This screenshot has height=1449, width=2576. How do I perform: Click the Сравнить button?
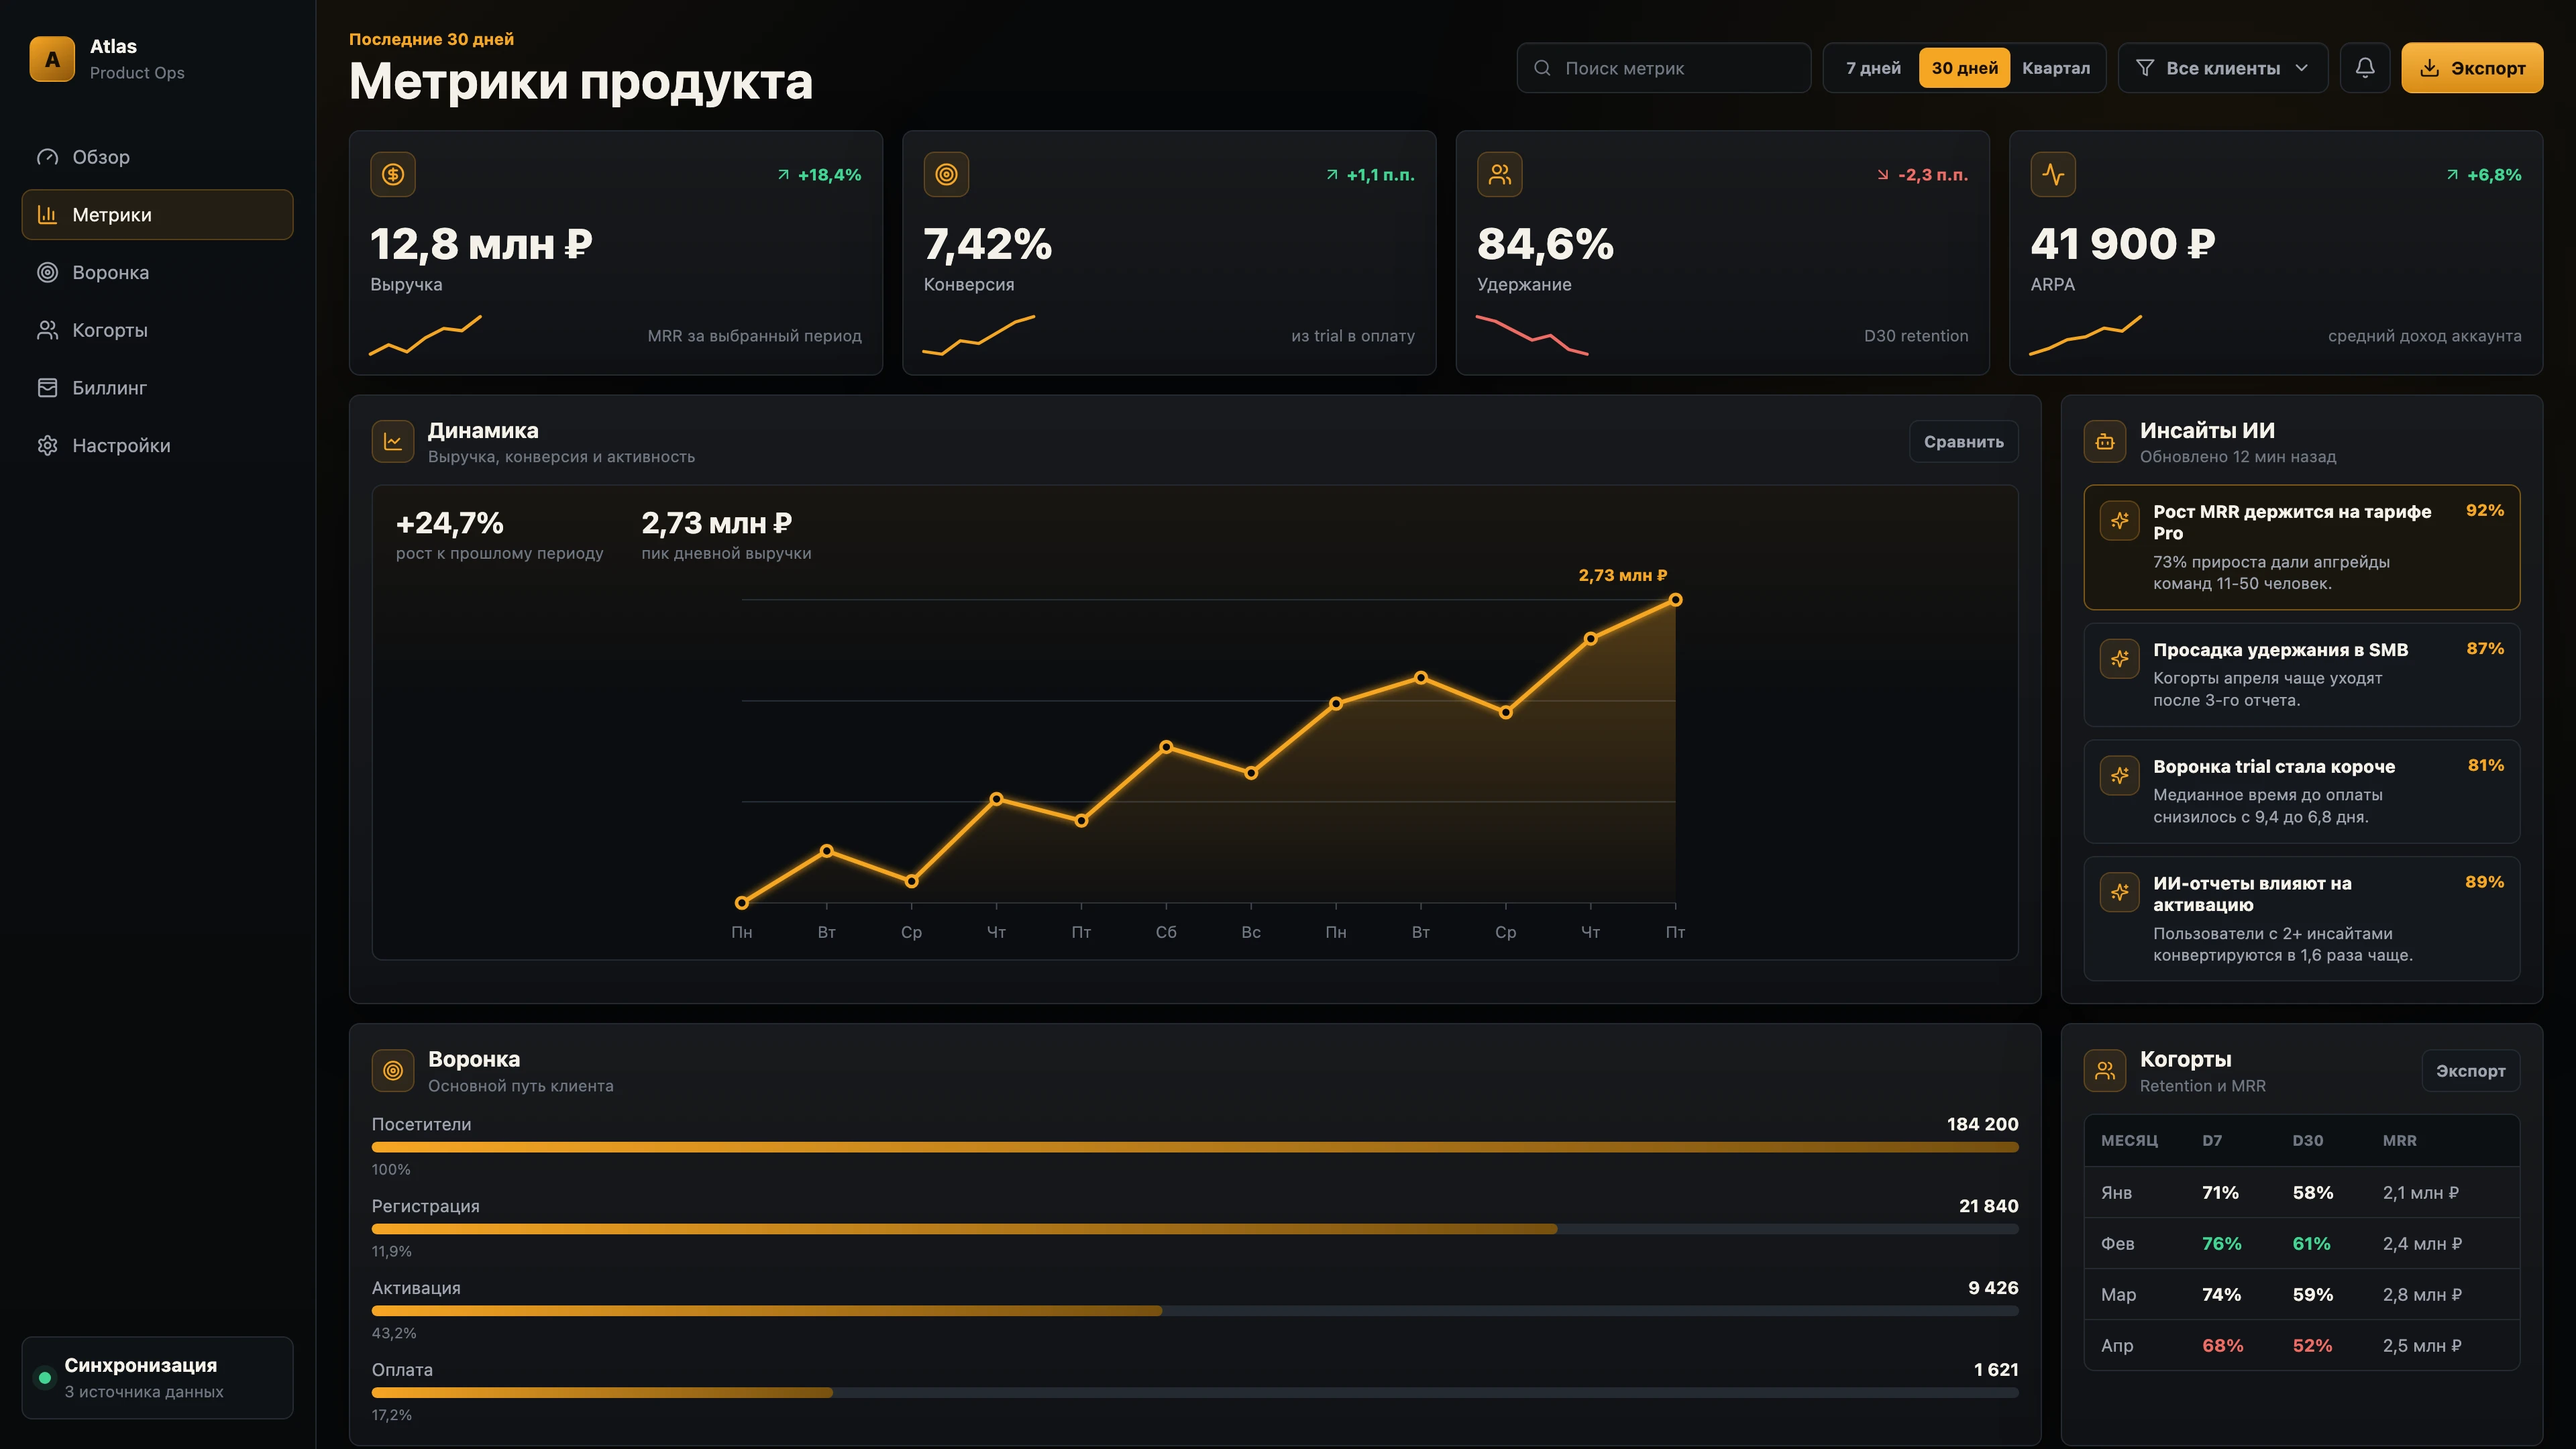(x=1963, y=441)
